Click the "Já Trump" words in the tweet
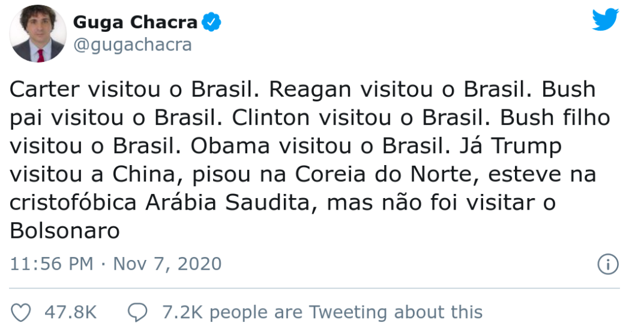 click(x=511, y=146)
